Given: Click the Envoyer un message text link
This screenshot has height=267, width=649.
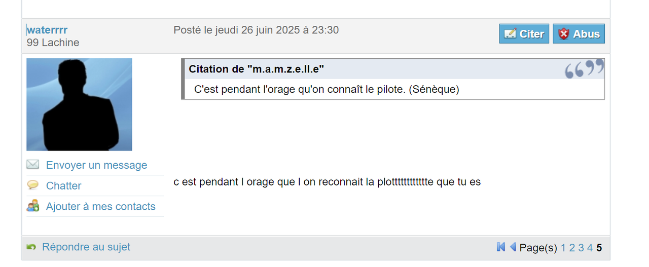Looking at the screenshot, I should (x=96, y=165).
